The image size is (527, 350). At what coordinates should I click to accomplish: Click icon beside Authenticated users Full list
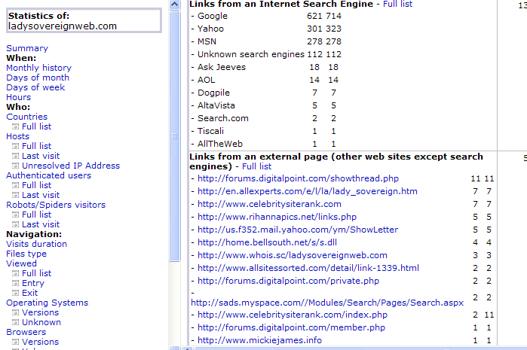pos(16,185)
